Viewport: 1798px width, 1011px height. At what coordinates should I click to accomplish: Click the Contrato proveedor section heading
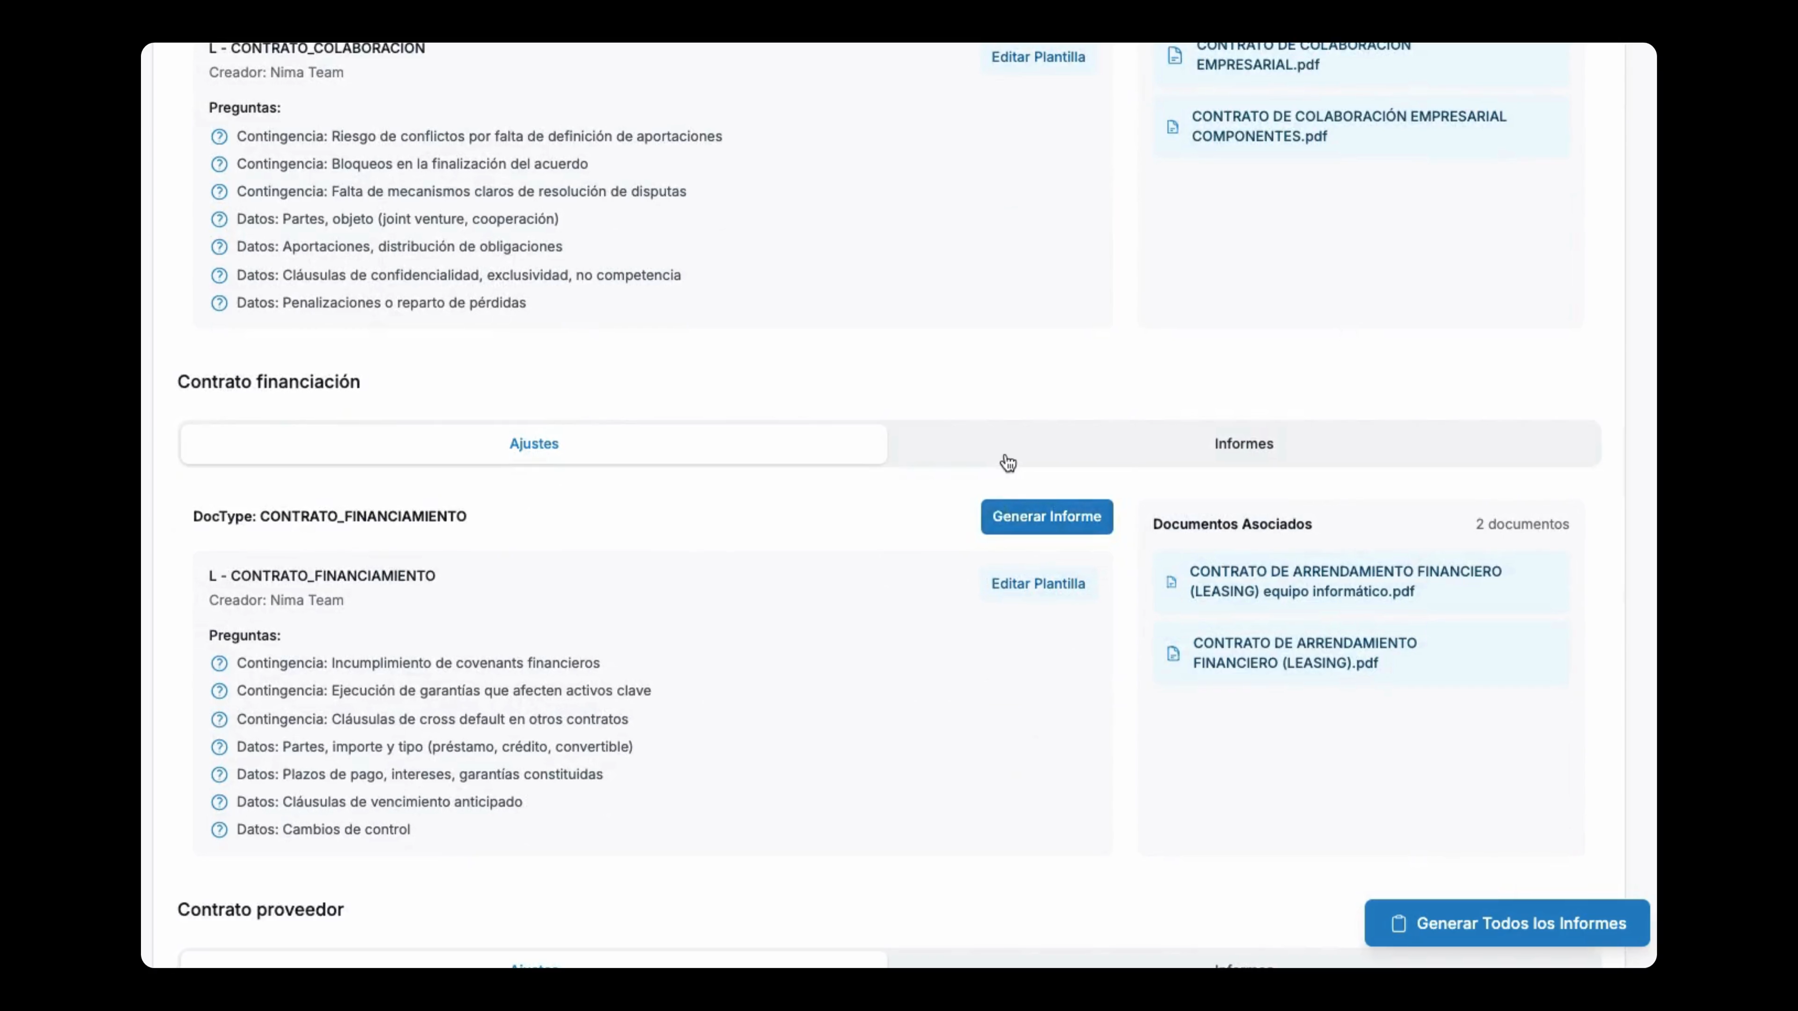(x=260, y=909)
